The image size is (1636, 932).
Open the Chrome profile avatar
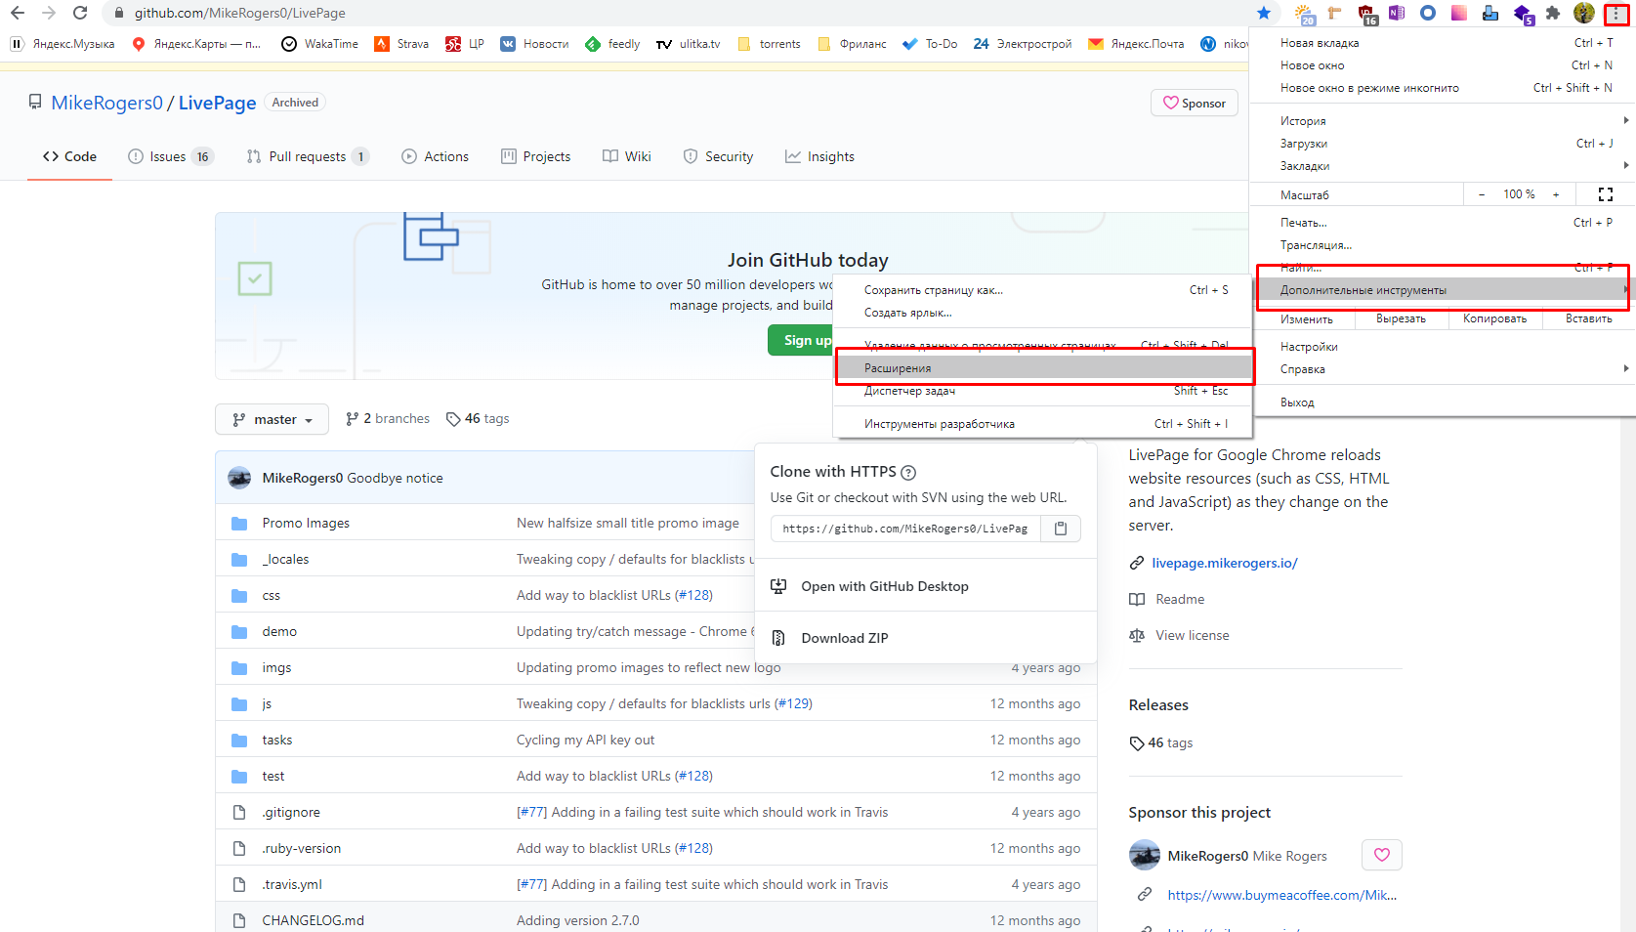coord(1584,13)
